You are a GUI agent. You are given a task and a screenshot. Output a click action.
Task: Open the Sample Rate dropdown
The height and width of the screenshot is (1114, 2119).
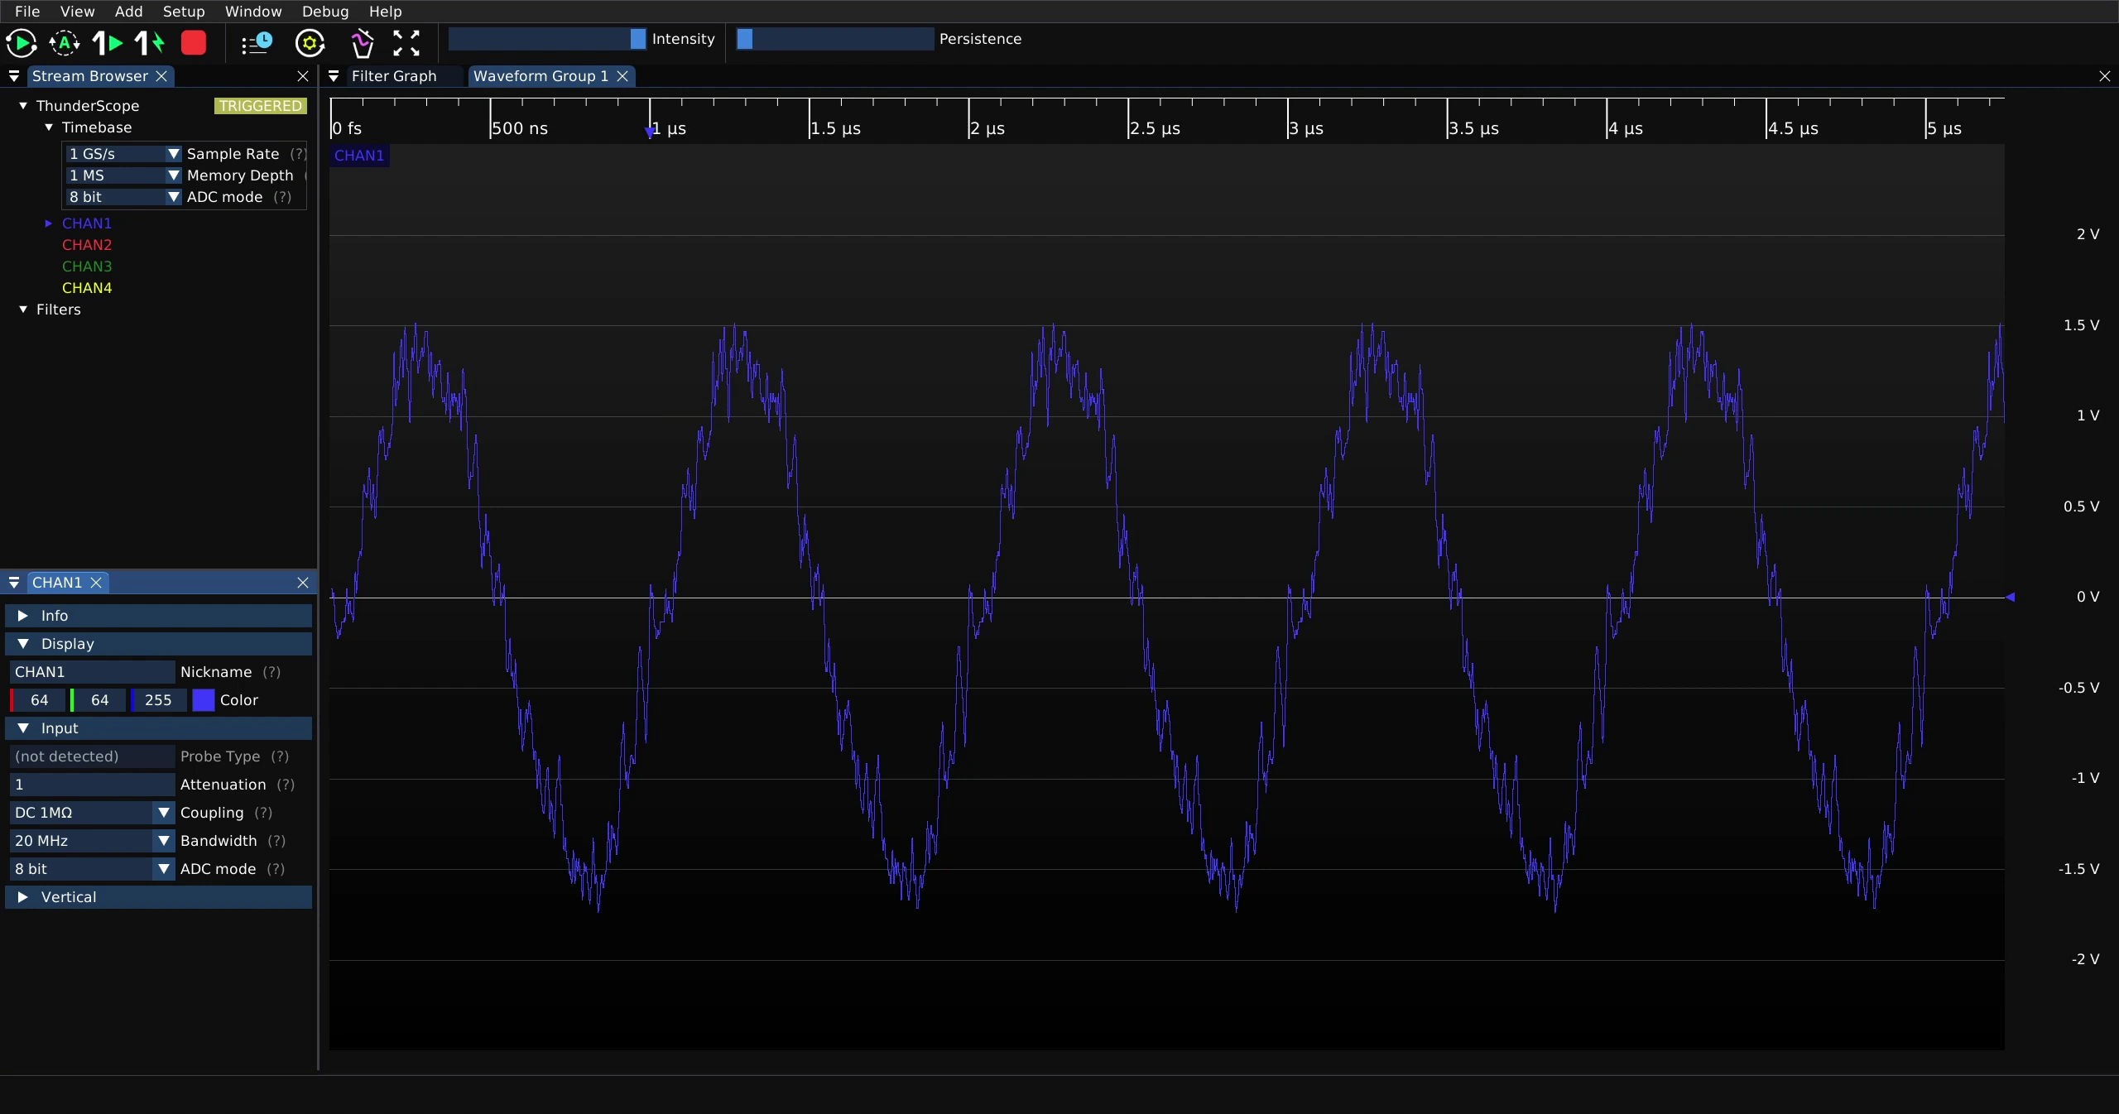point(123,154)
